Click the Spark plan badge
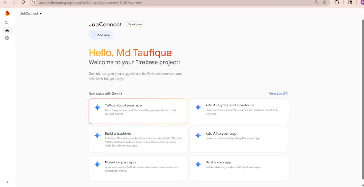Screen dimensions: 364x187 click(135, 25)
